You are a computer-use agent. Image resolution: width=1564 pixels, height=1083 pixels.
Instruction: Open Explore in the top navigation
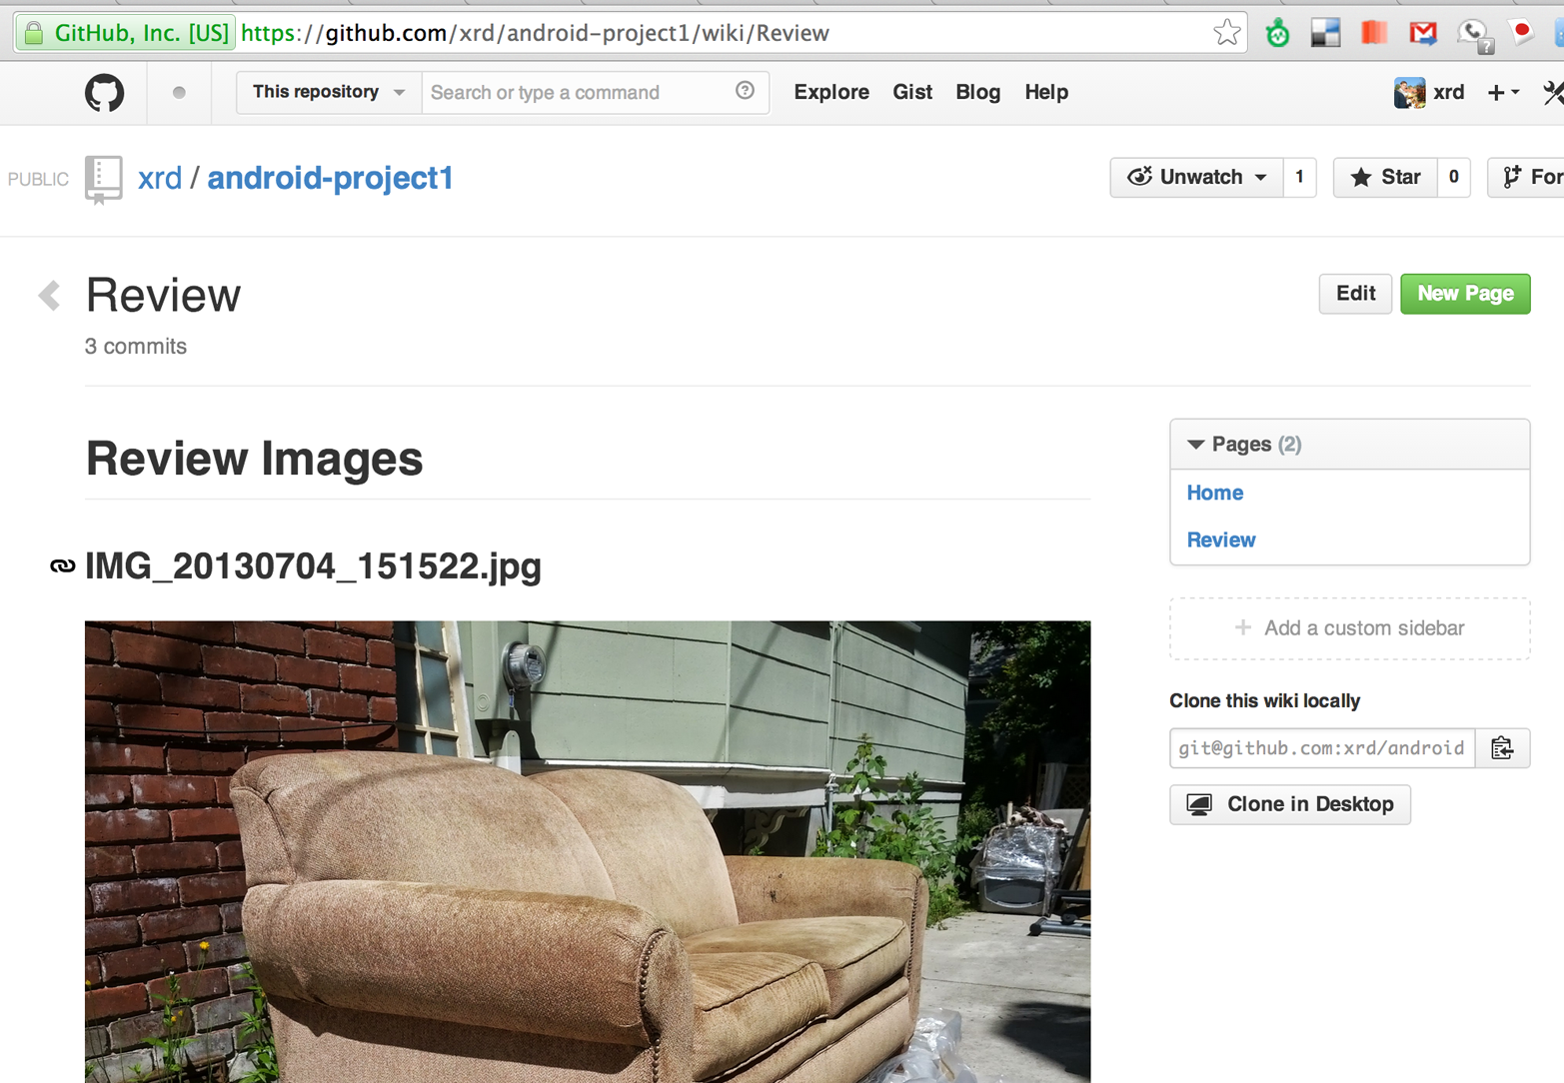831,92
